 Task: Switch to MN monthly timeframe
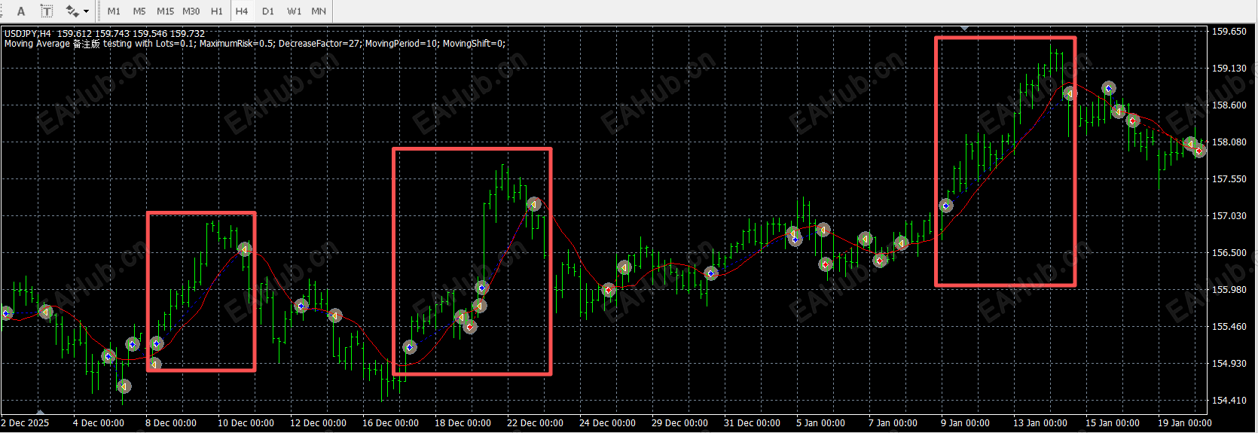pos(319,11)
